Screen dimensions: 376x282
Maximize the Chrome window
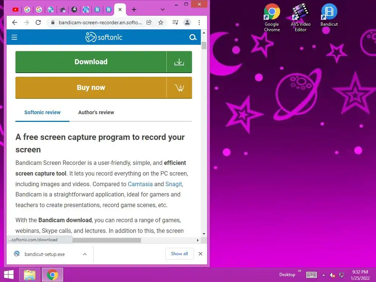[x=186, y=4]
